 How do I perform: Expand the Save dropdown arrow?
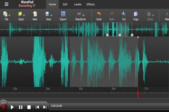[51, 16]
